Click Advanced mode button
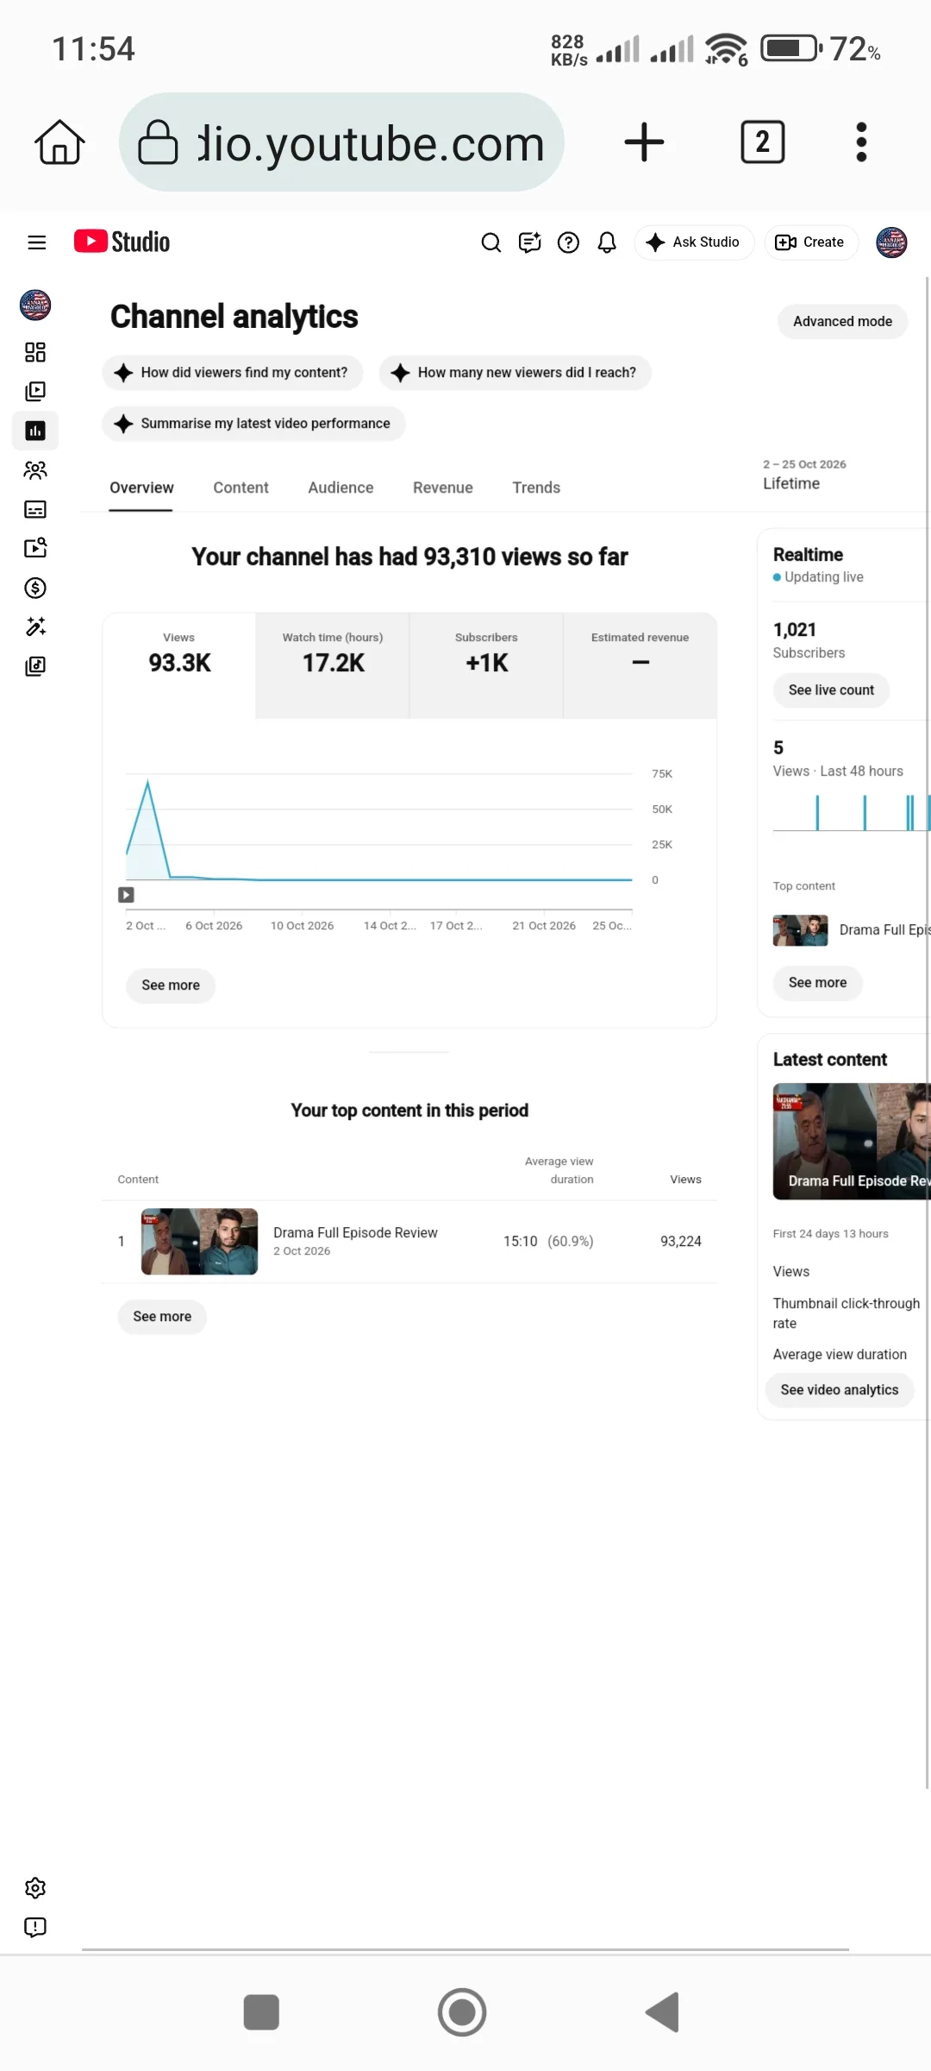The image size is (931, 2071). pos(842,321)
